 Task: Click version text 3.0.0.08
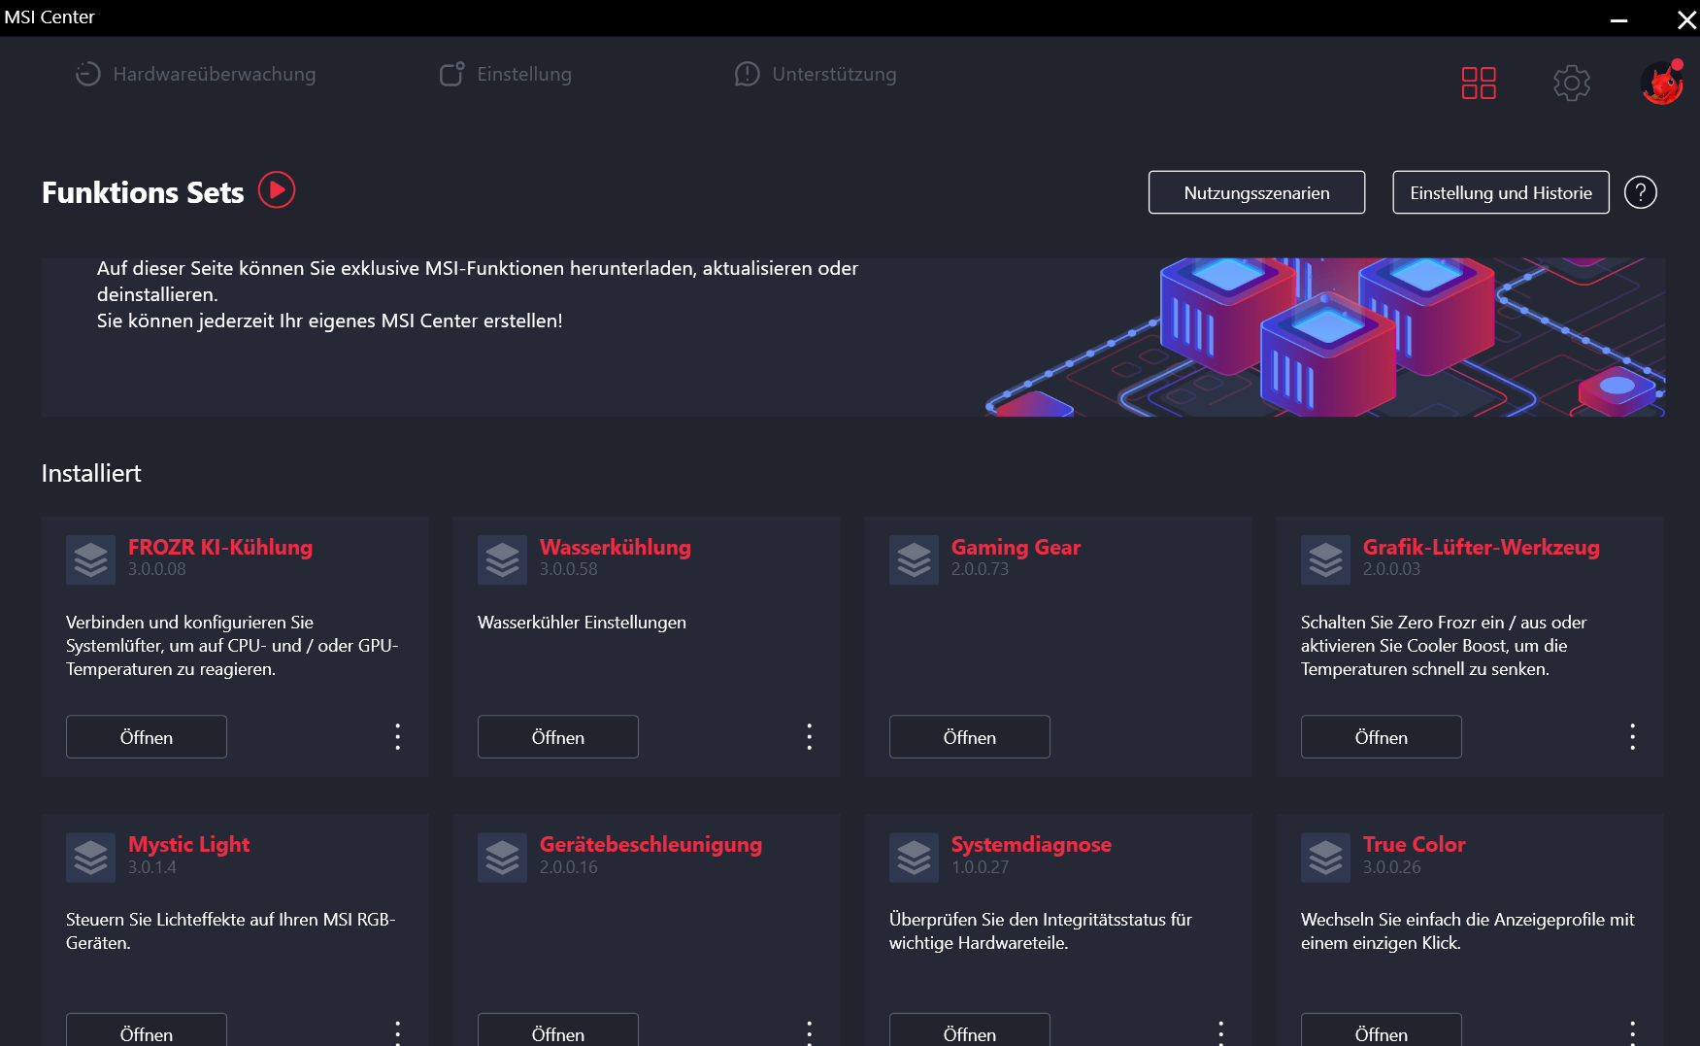point(157,569)
